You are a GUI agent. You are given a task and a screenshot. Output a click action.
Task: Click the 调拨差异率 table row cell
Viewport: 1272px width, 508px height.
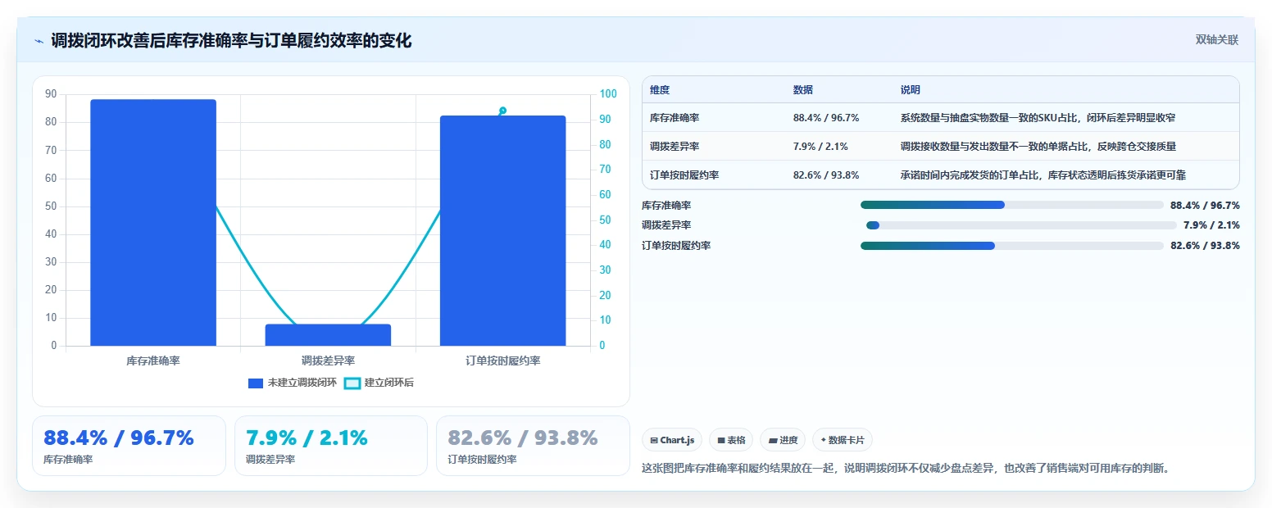pos(675,147)
